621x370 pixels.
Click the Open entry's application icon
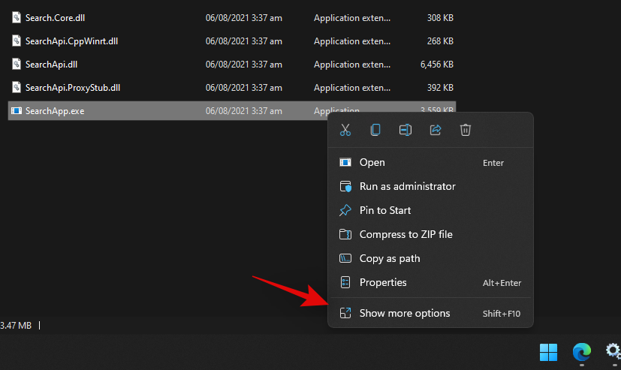point(345,162)
